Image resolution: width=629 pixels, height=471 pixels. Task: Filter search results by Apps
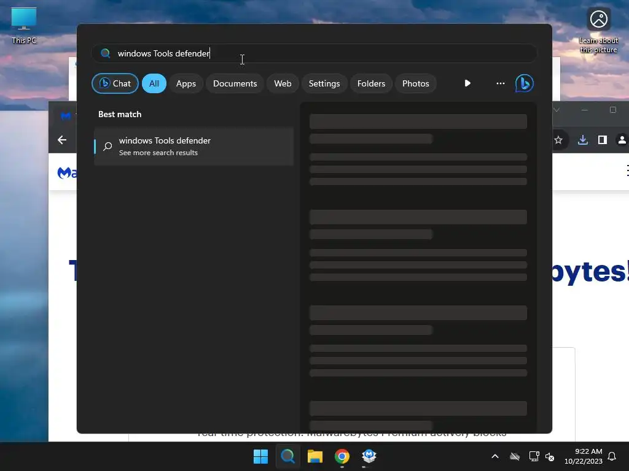coord(186,83)
